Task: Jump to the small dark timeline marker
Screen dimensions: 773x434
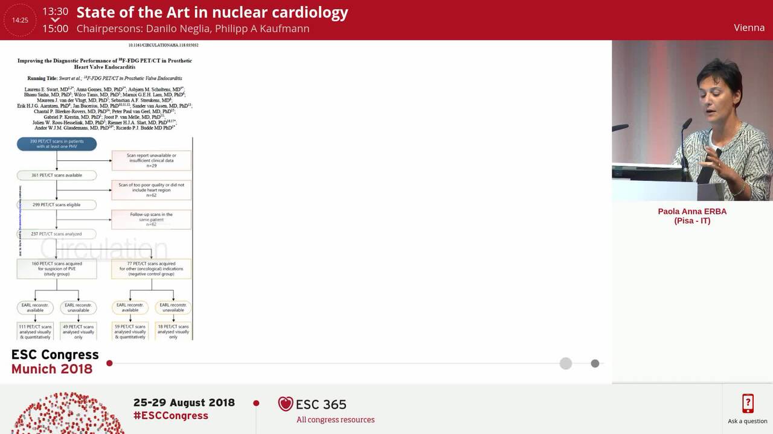Action: (x=595, y=363)
